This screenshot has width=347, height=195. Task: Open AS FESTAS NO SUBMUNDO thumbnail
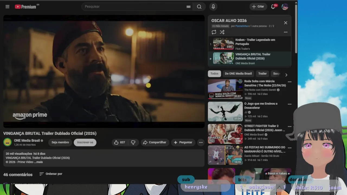225,155
